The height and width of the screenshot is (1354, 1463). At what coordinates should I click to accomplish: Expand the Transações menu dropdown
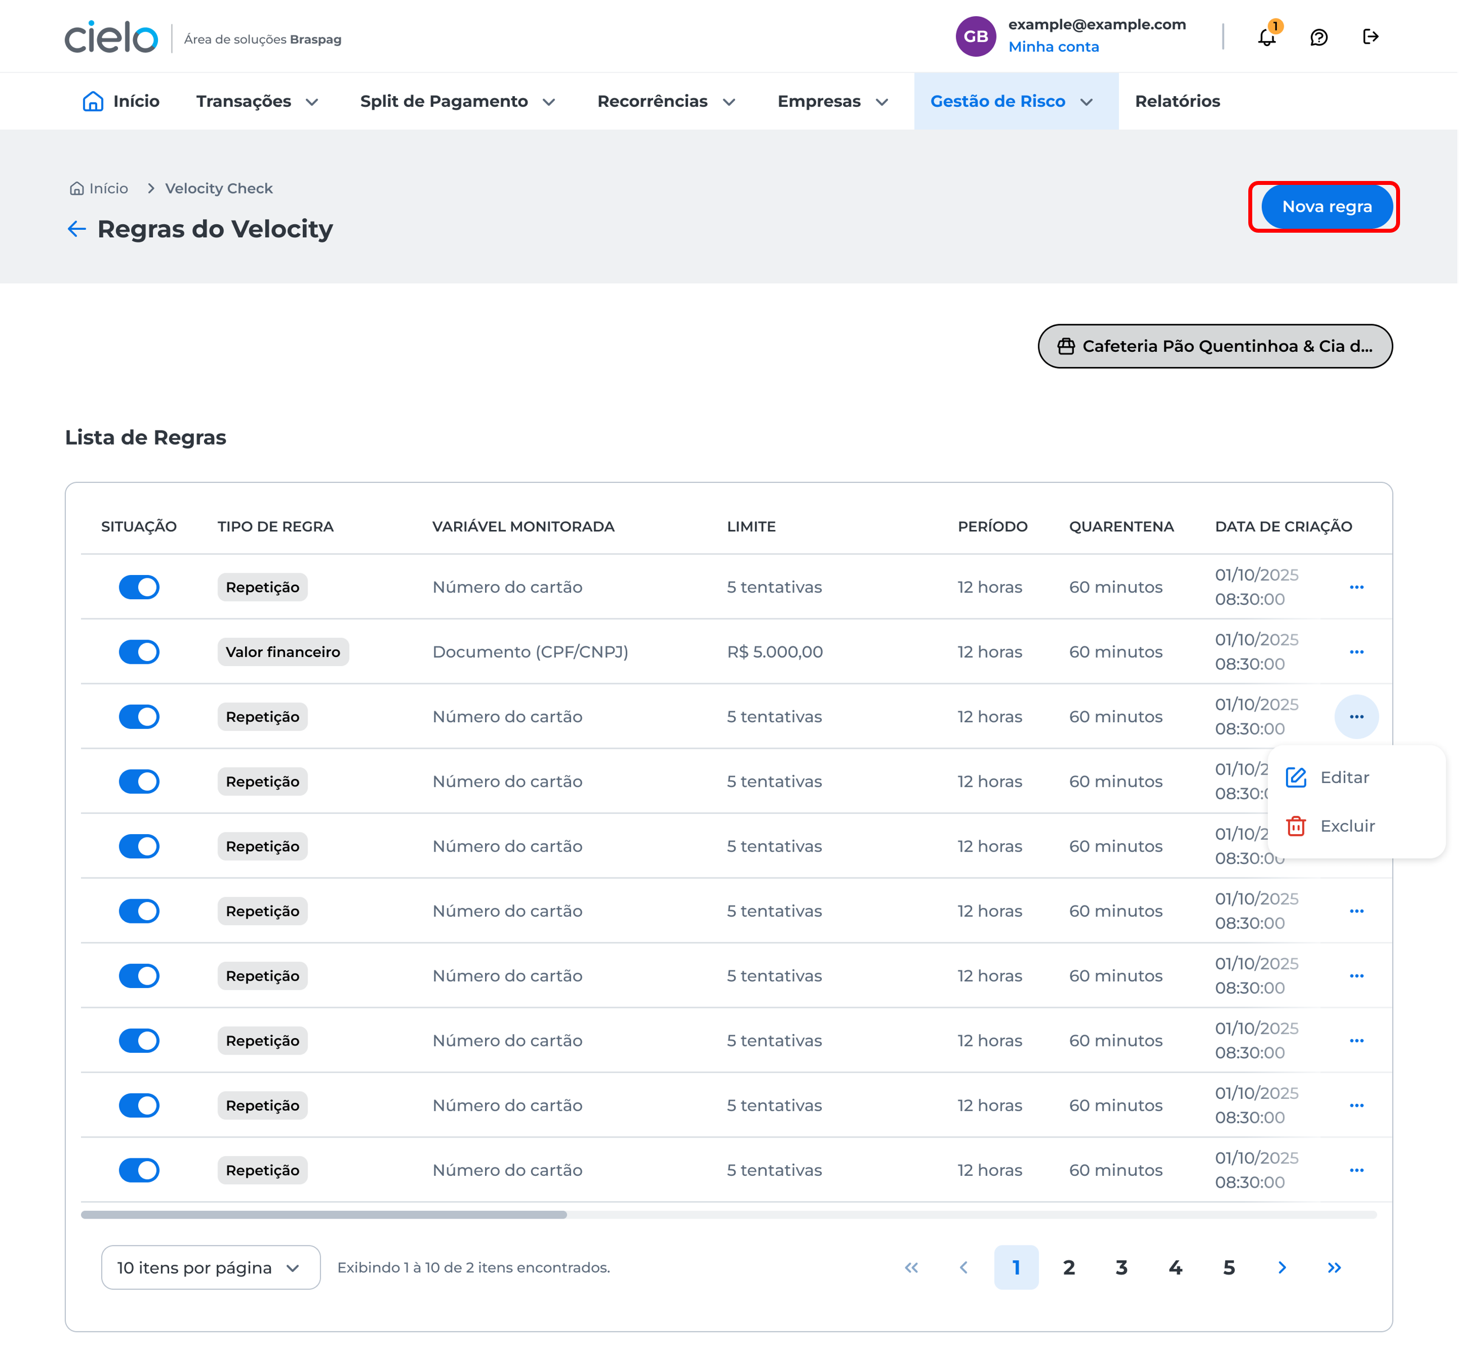(257, 101)
